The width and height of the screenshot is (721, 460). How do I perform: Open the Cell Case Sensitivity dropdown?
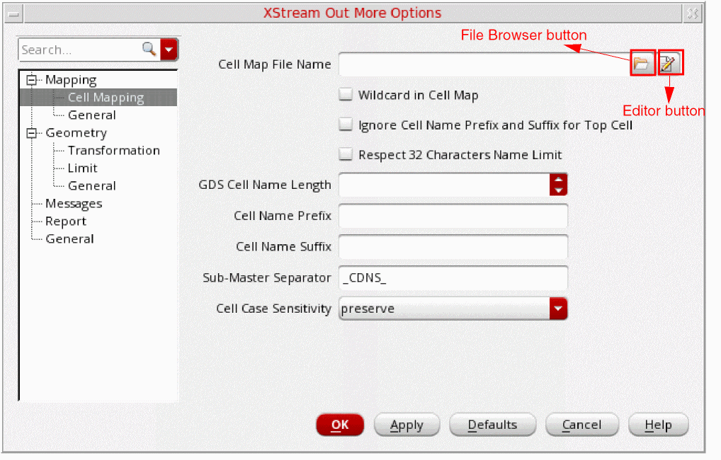pos(558,309)
